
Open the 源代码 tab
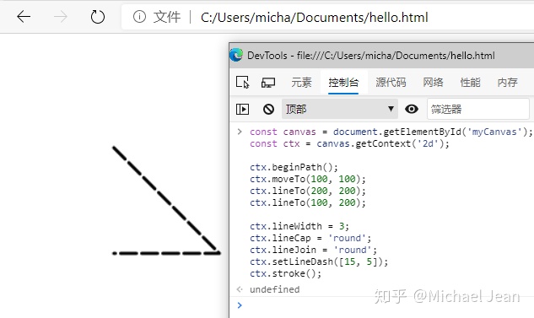pyautogui.click(x=391, y=83)
